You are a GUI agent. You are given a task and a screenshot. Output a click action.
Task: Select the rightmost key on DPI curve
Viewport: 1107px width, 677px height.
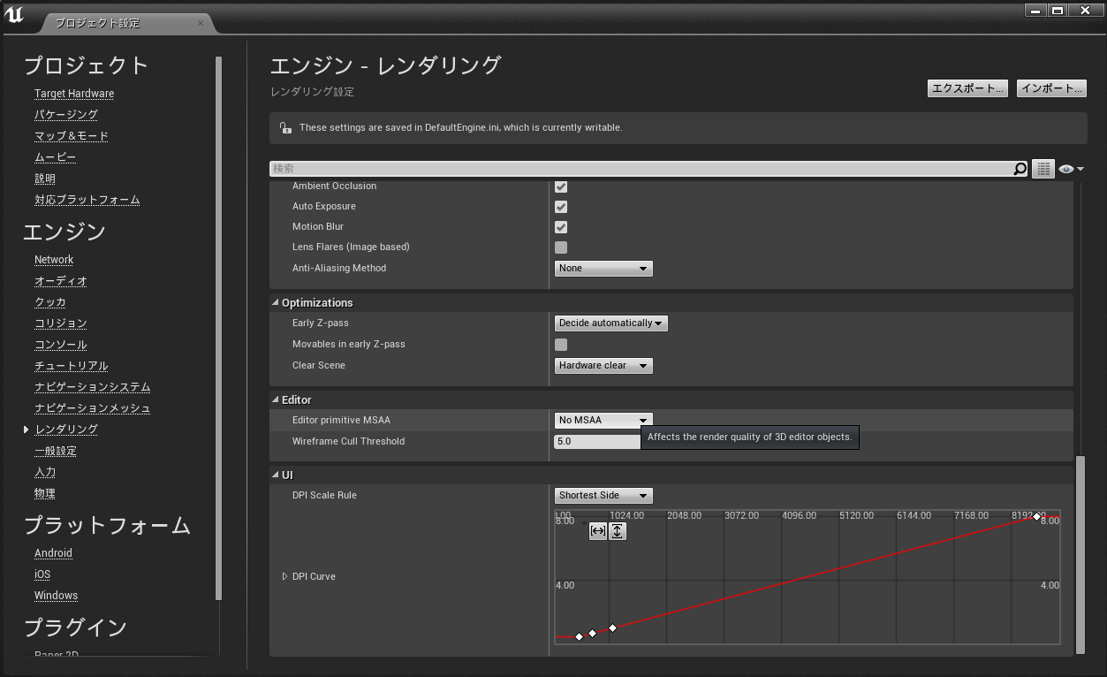coord(1037,516)
